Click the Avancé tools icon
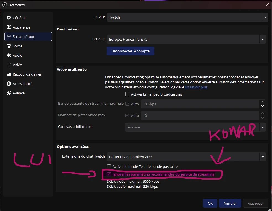 (9, 93)
